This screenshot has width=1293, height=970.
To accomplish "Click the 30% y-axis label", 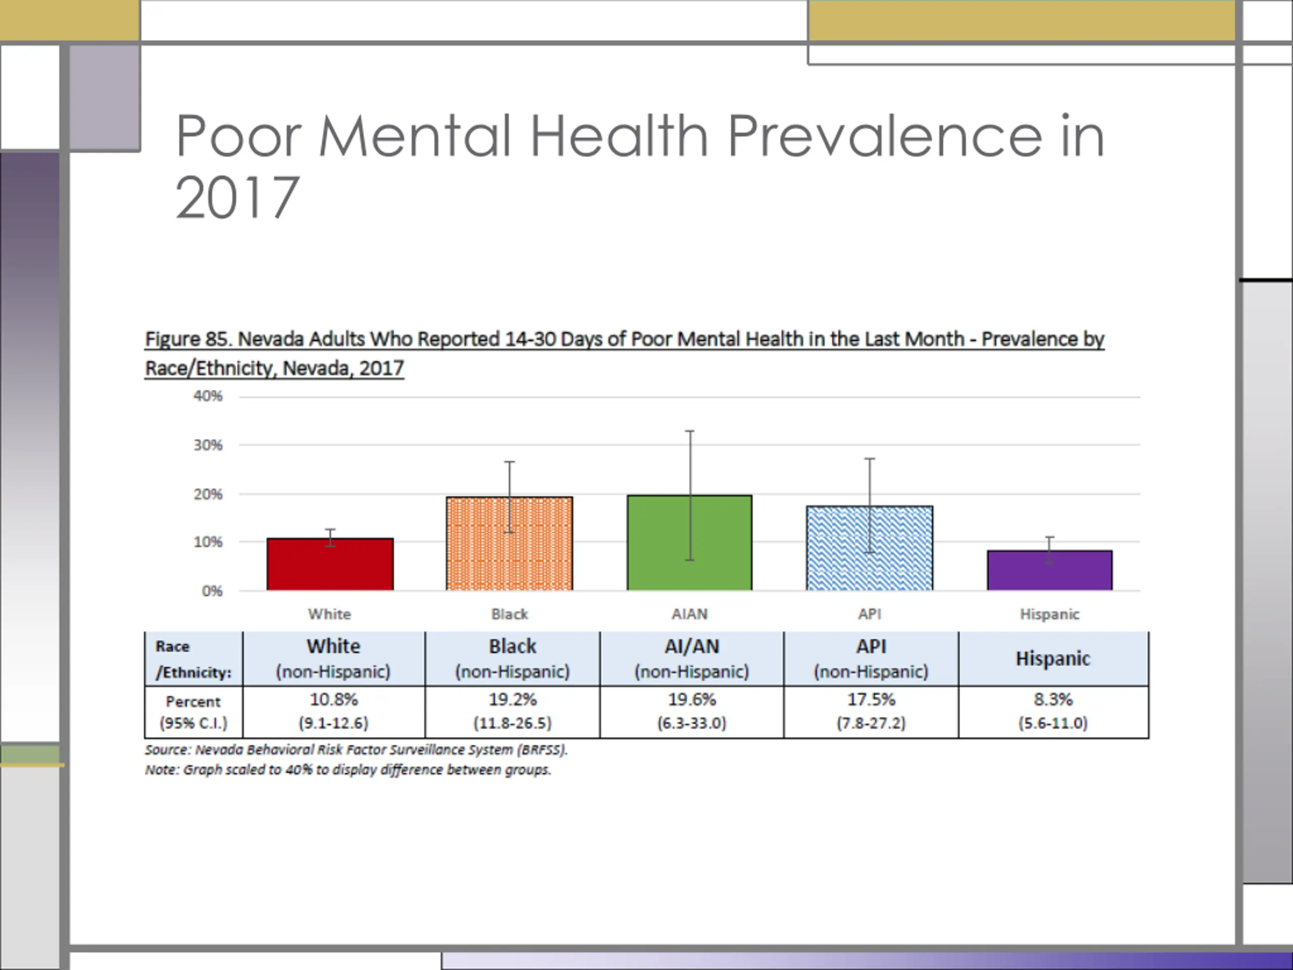I will 208,446.
